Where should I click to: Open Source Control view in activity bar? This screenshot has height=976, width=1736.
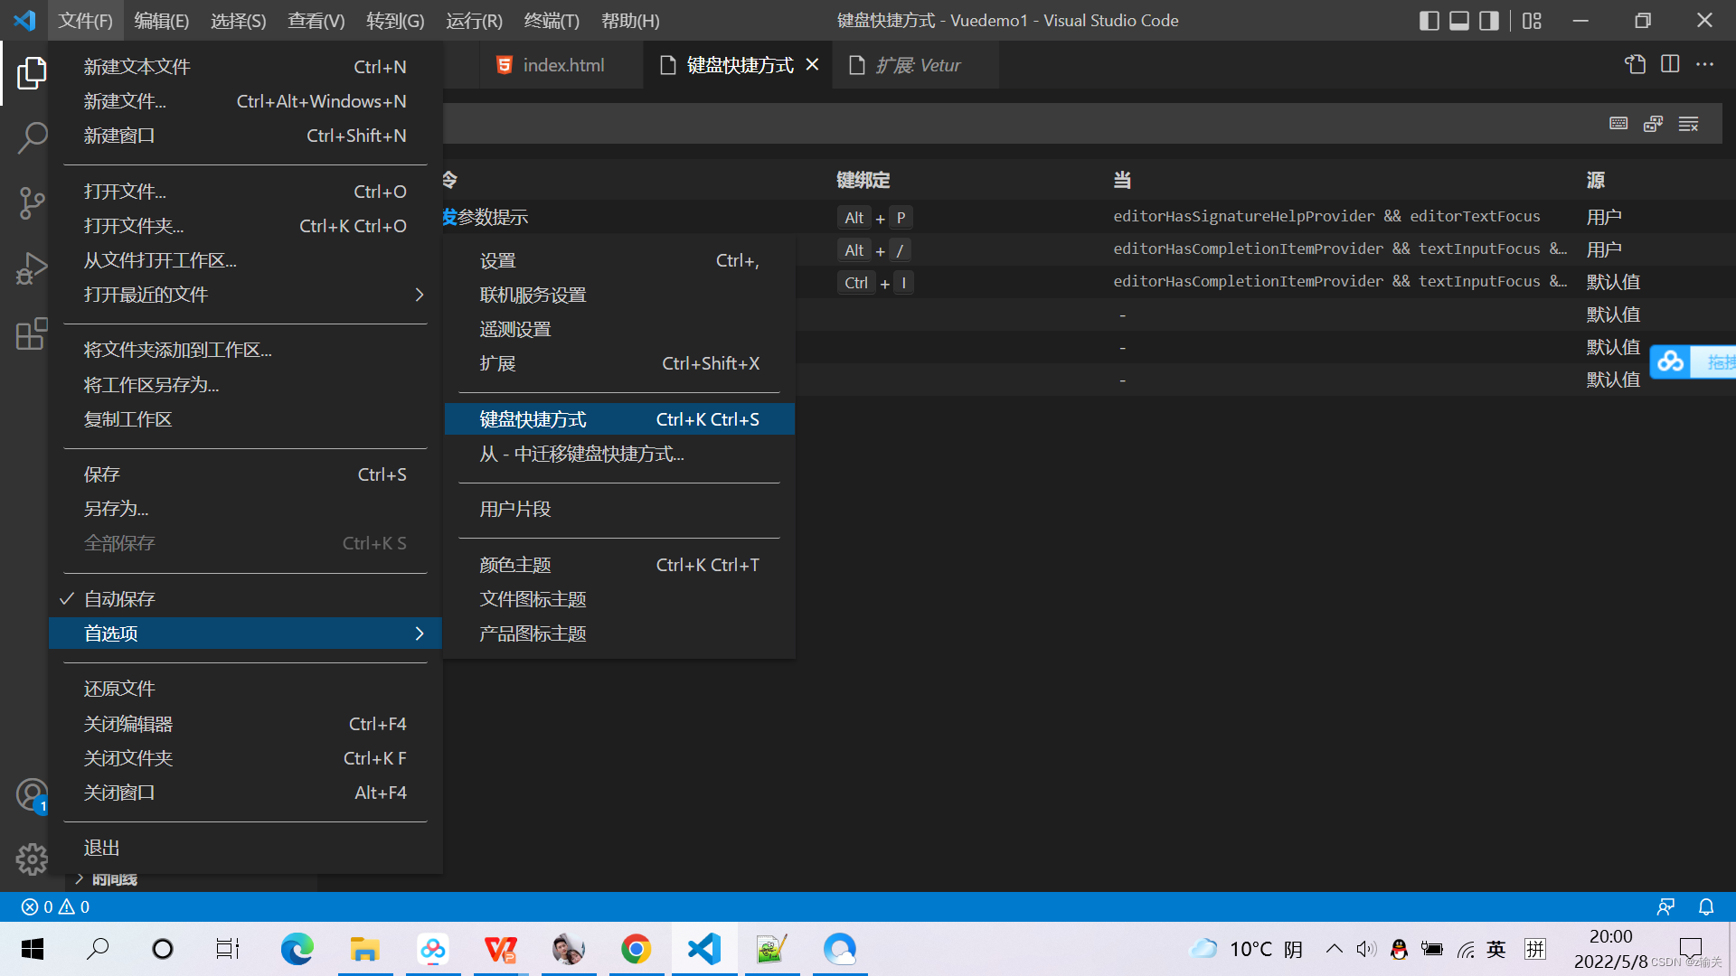[32, 203]
